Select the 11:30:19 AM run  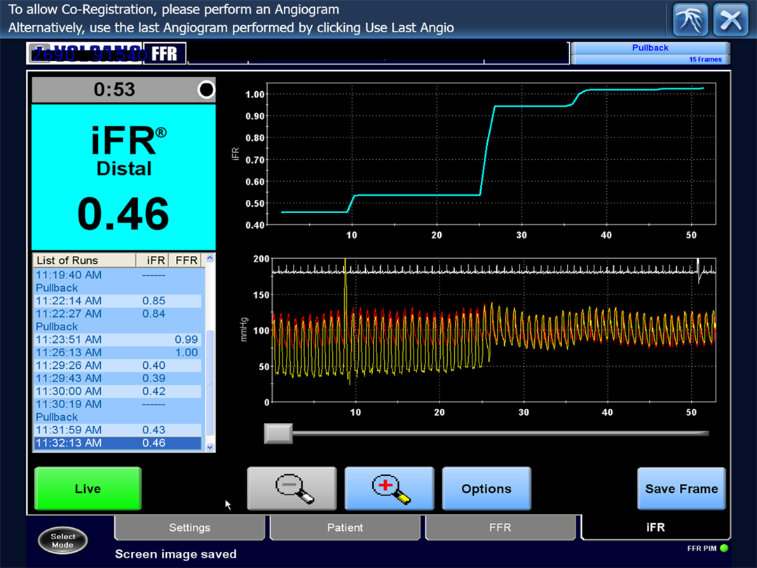coord(118,405)
